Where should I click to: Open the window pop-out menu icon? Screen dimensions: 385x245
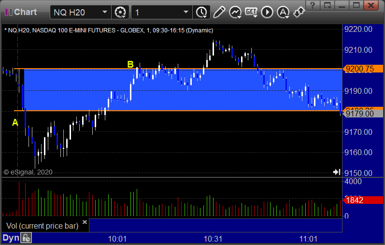click(x=328, y=5)
